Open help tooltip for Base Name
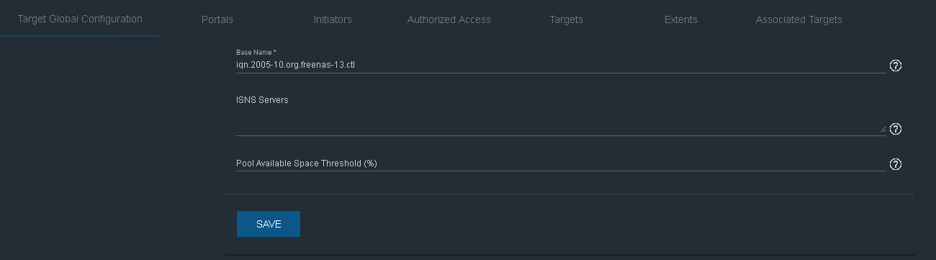Screen dimensions: 936x260 pyautogui.click(x=896, y=66)
